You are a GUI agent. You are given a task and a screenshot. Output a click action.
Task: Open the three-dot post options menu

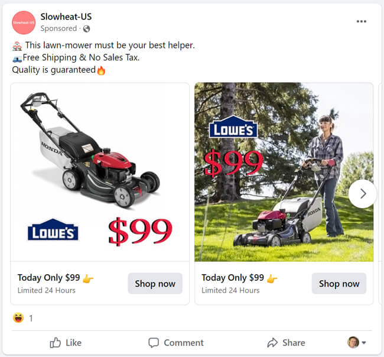point(361,21)
